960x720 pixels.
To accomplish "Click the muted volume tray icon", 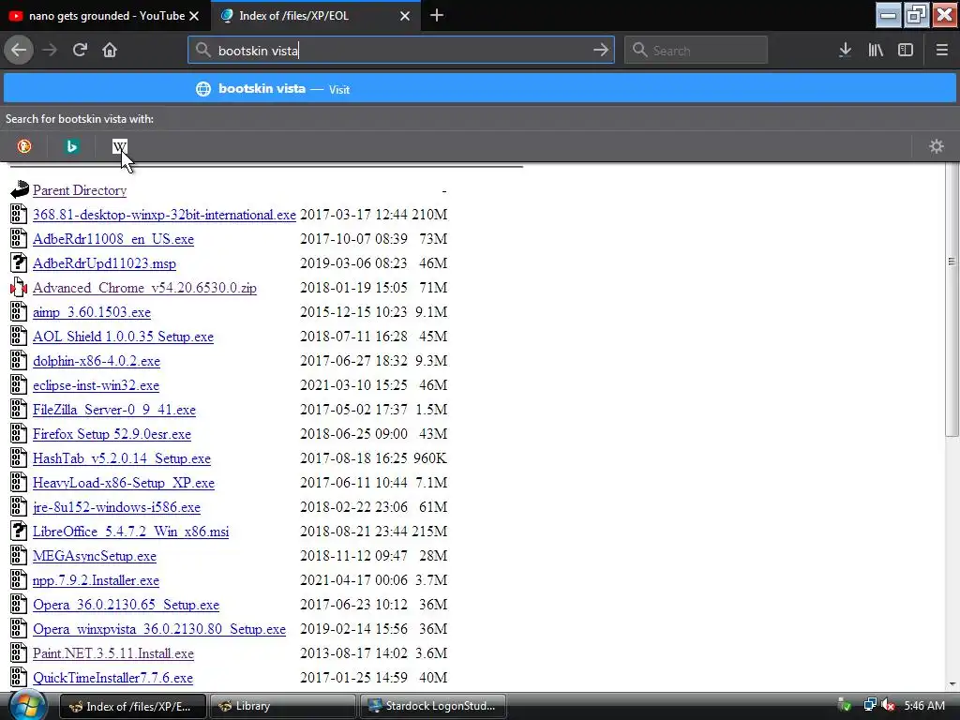I will click(888, 705).
